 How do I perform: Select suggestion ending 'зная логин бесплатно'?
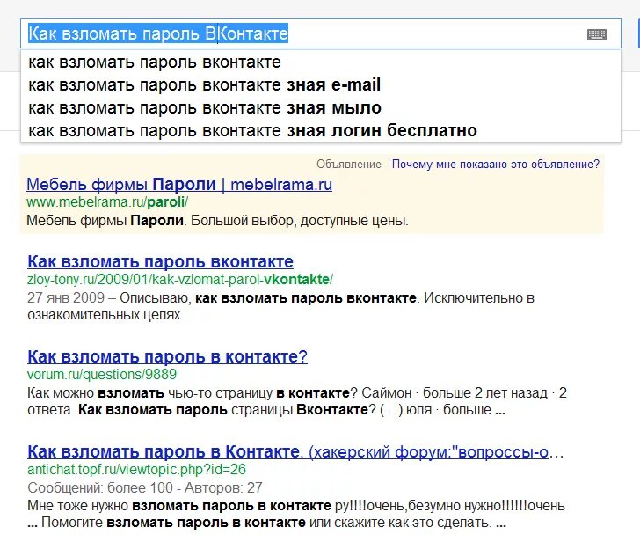point(321,131)
